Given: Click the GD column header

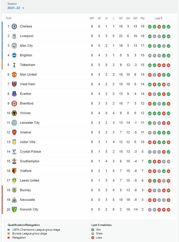Looking at the screenshot, I should (x=135, y=18).
